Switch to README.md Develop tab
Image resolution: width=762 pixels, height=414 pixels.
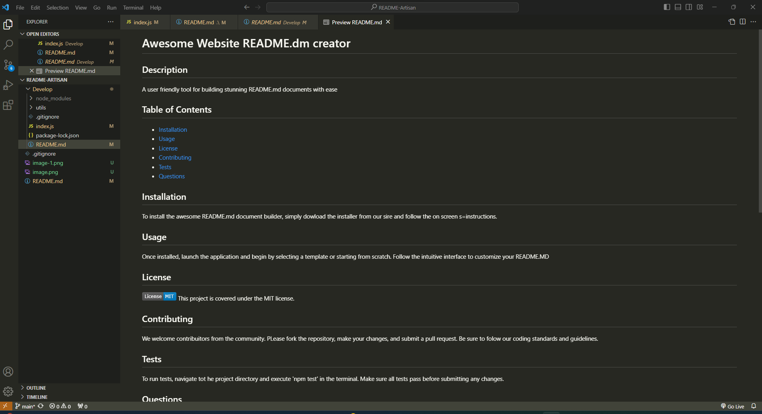click(278, 22)
